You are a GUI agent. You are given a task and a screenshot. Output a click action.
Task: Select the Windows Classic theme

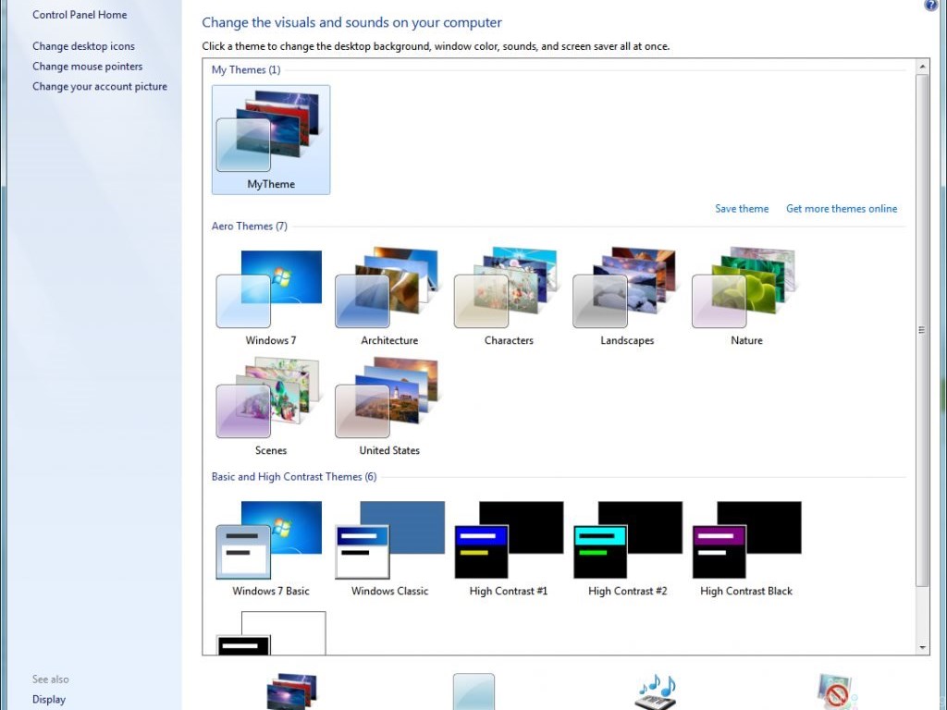389,548
